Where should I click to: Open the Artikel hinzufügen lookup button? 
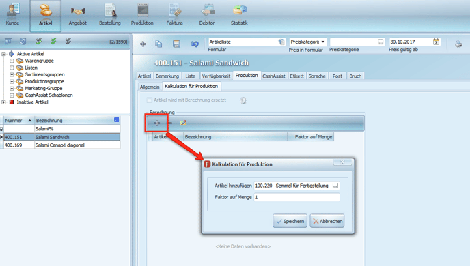tap(335, 186)
